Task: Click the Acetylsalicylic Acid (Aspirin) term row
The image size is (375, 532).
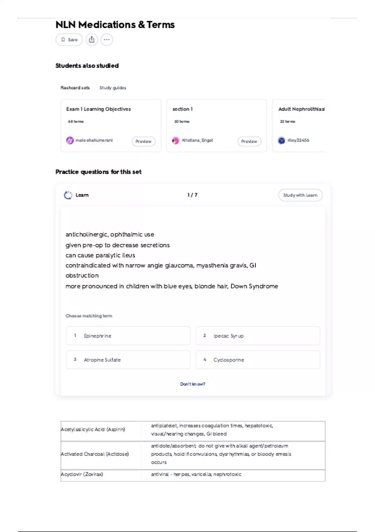Action: [x=93, y=429]
